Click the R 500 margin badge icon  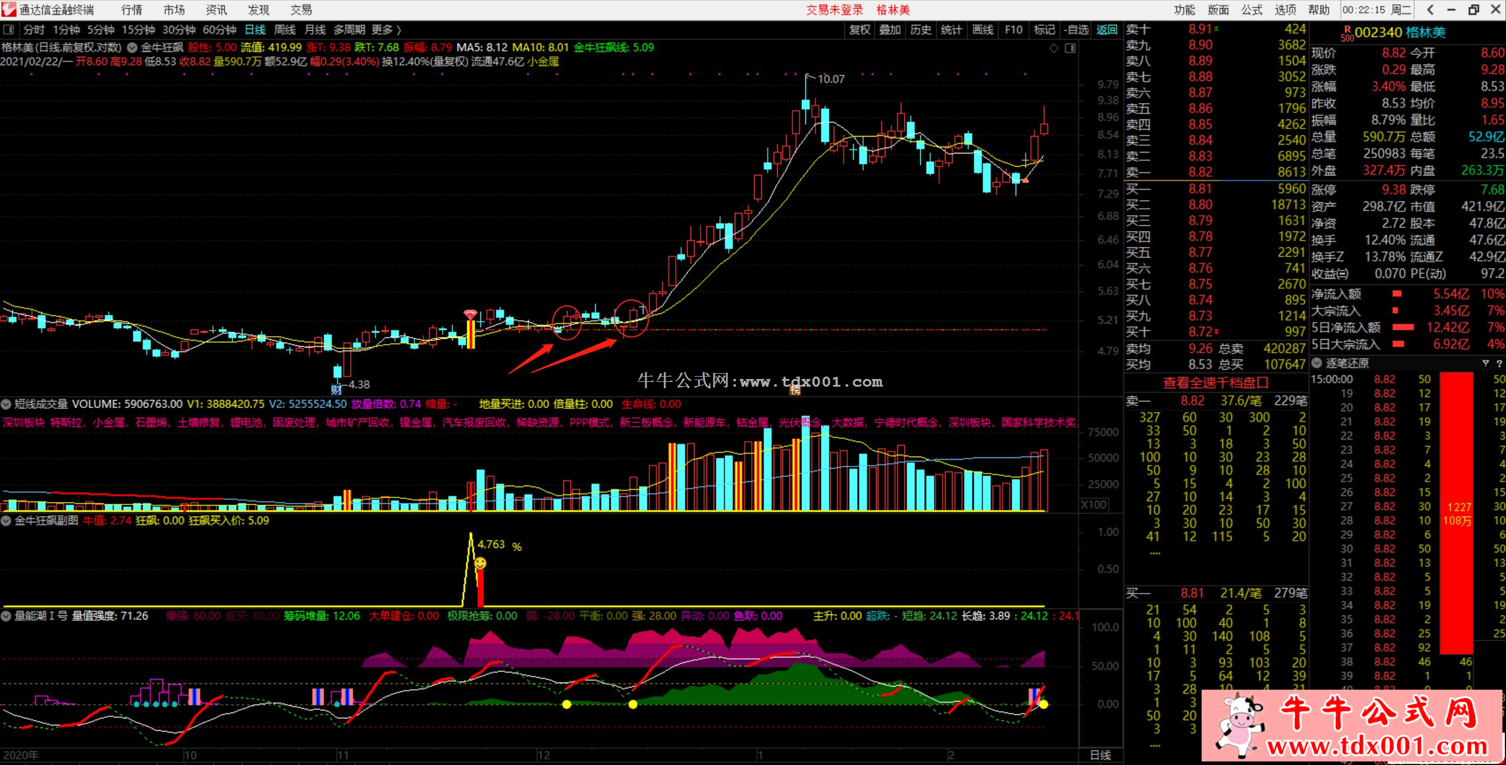coord(1347,34)
